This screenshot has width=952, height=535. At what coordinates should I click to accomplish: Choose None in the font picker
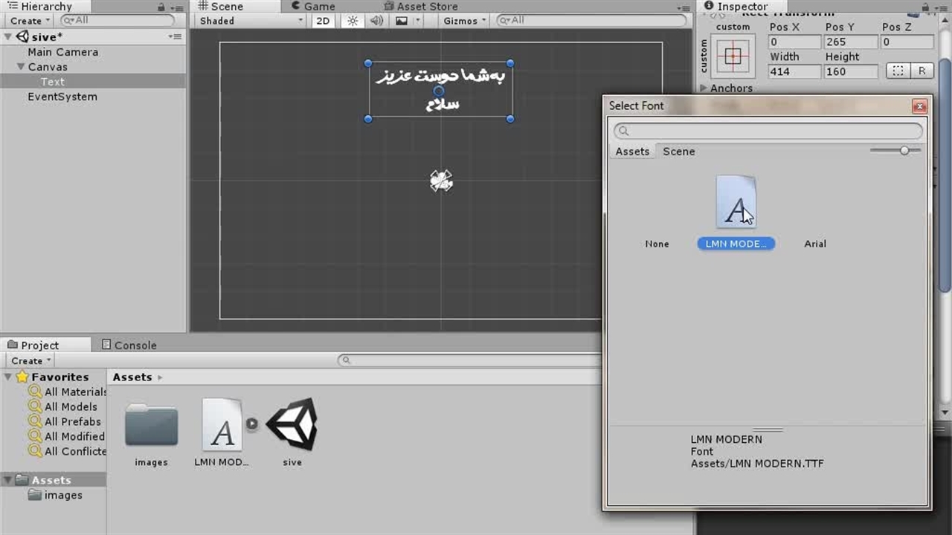pyautogui.click(x=657, y=244)
